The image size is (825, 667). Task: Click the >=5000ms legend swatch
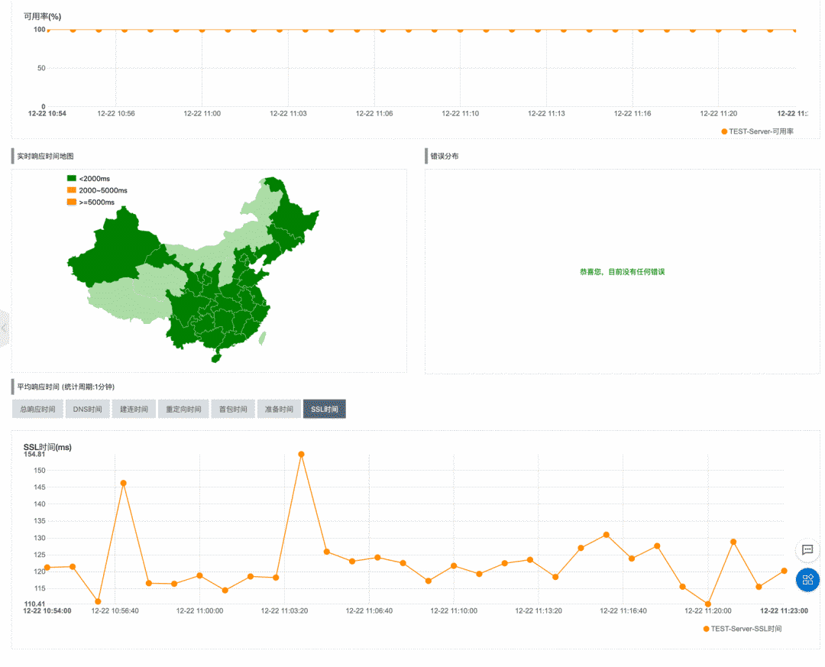coord(72,202)
